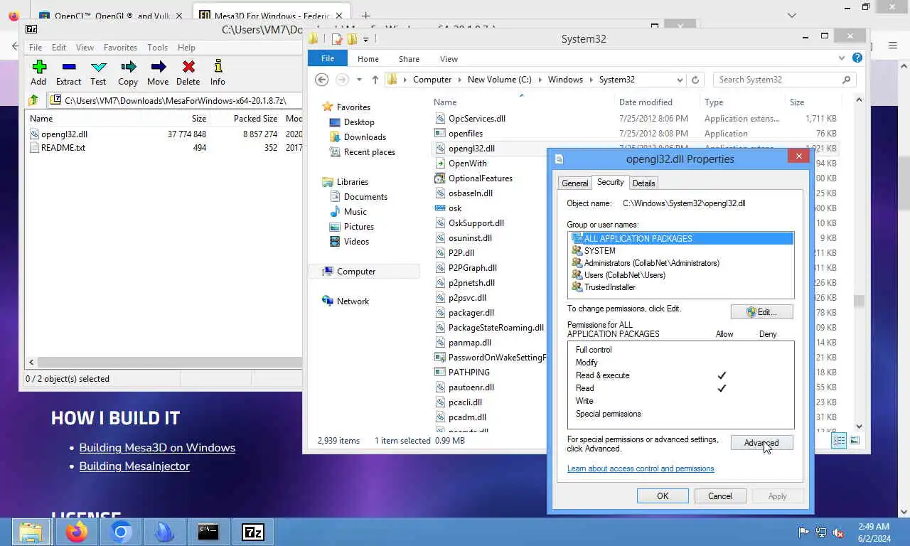This screenshot has width=910, height=546.
Task: Click OK in the Properties dialog
Action: tap(663, 496)
